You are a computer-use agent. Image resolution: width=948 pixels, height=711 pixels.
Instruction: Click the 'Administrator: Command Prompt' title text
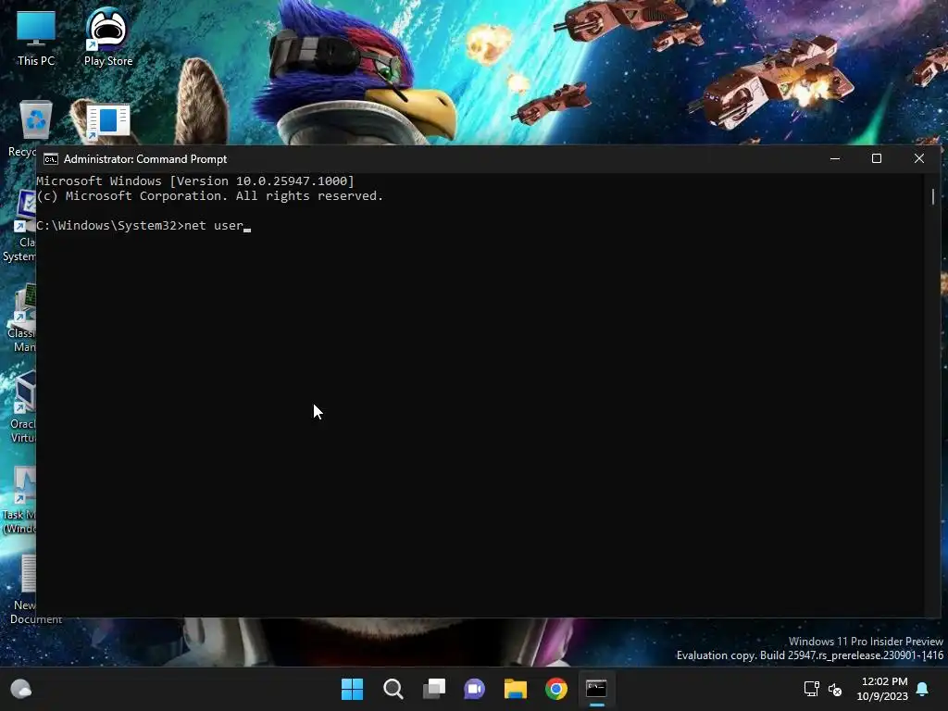145,159
